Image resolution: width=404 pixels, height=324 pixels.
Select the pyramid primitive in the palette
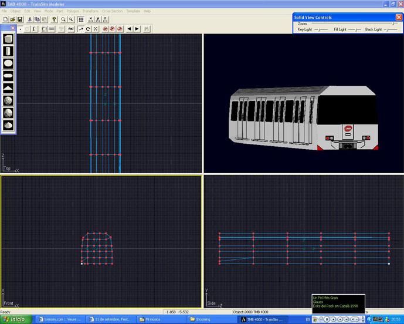[8, 87]
